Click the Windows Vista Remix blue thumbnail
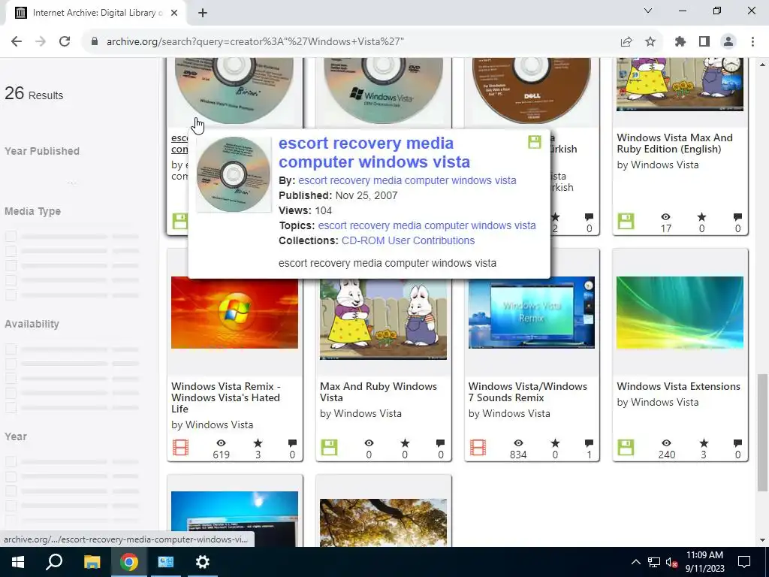The height and width of the screenshot is (577, 769). 532,313
